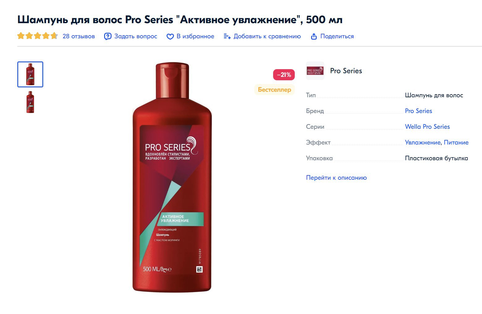Click Перейти к описанию link
The image size is (482, 314).
tap(336, 178)
